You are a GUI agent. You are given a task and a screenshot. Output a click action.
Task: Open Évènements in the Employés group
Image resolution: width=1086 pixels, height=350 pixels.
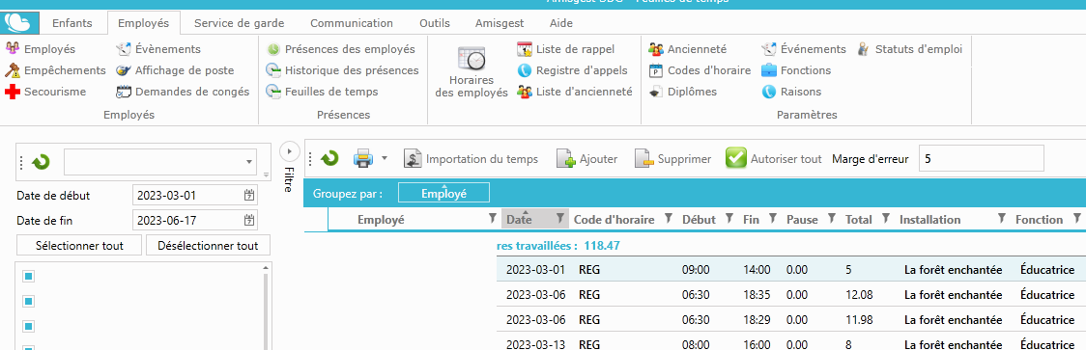[x=158, y=49]
